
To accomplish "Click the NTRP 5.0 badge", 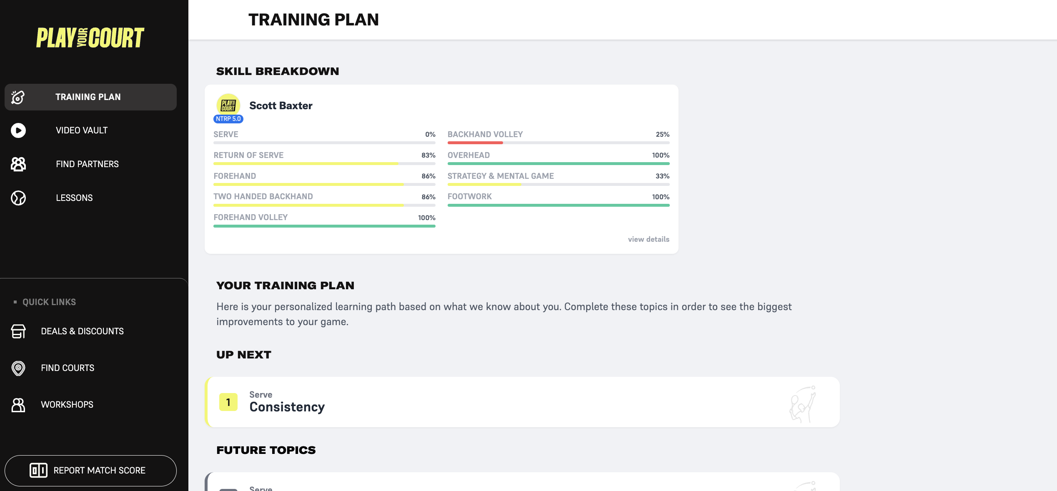I will (x=228, y=119).
